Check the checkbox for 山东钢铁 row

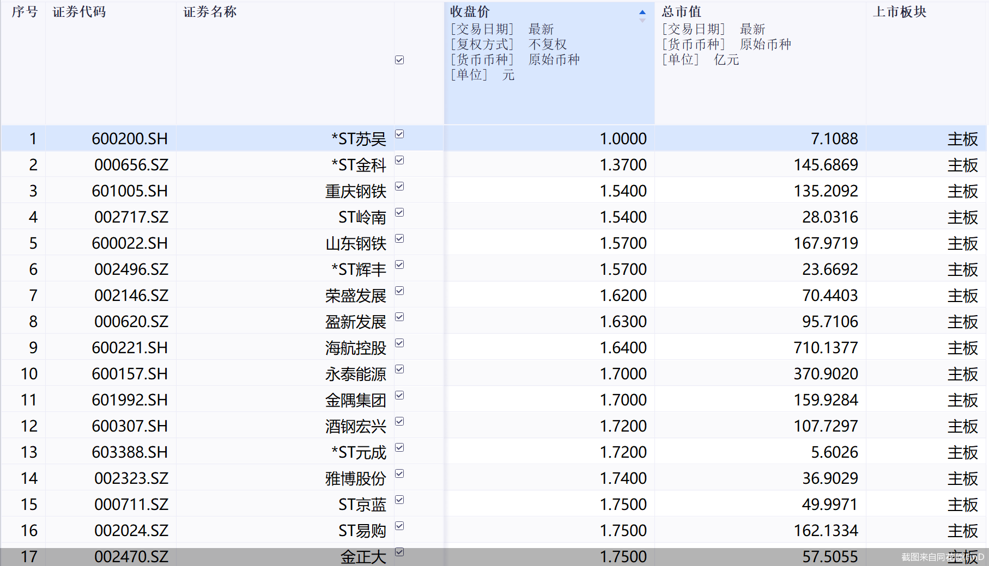click(399, 239)
